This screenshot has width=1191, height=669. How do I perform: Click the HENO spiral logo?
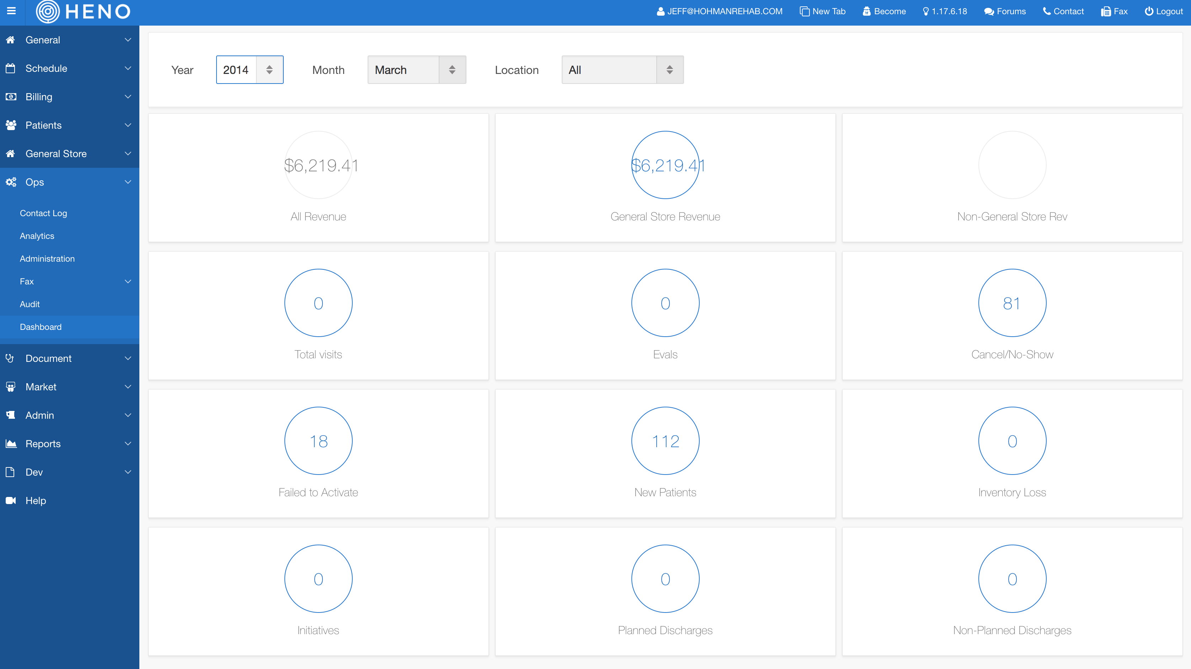tap(48, 12)
